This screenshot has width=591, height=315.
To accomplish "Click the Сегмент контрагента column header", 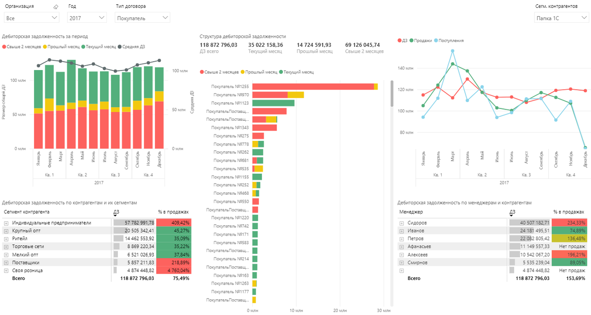I will click(27, 211).
